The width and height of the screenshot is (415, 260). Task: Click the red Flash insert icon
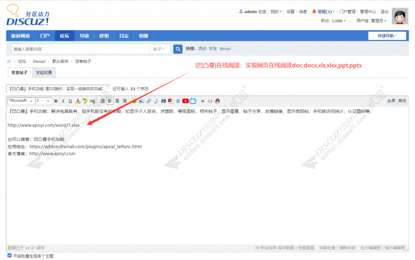click(171, 101)
